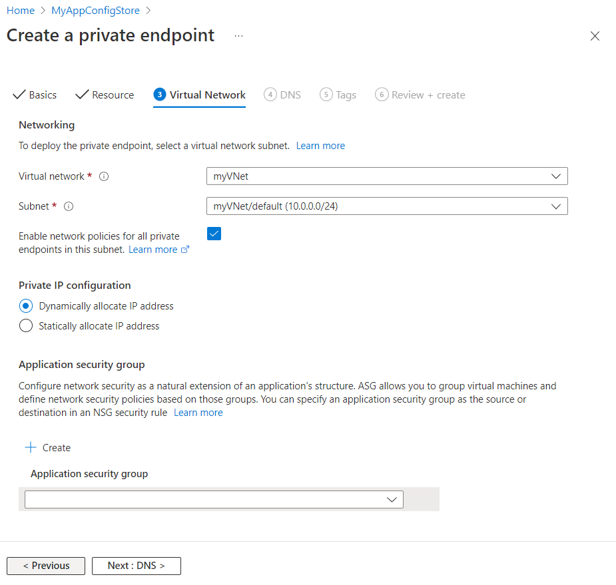Screen dimensions: 616x585
Task: Select Statically allocate IP address
Action: (26, 326)
